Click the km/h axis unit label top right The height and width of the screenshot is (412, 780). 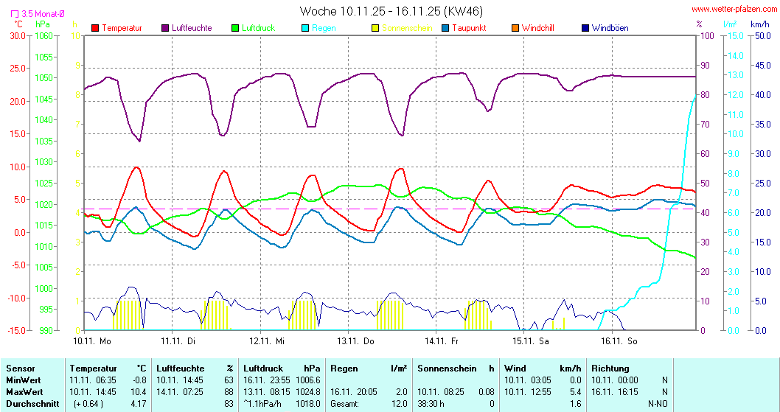click(759, 24)
